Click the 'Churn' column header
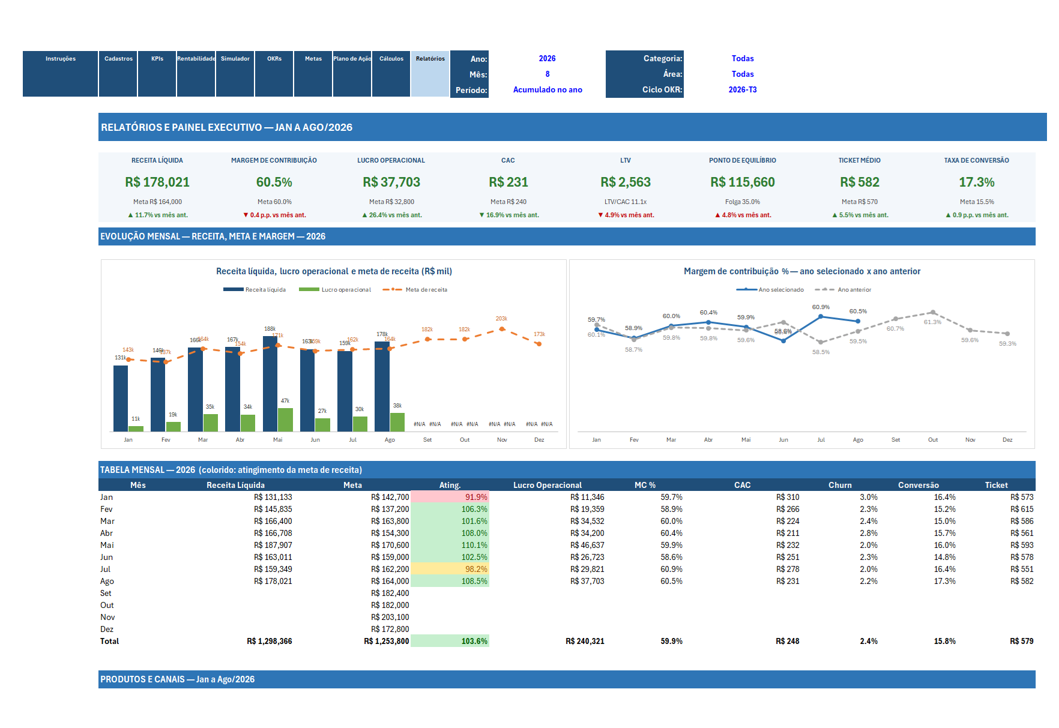Screen dimensions: 1059x728 (x=840, y=485)
